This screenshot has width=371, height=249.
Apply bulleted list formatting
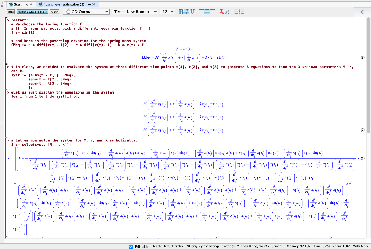click(x=236, y=12)
